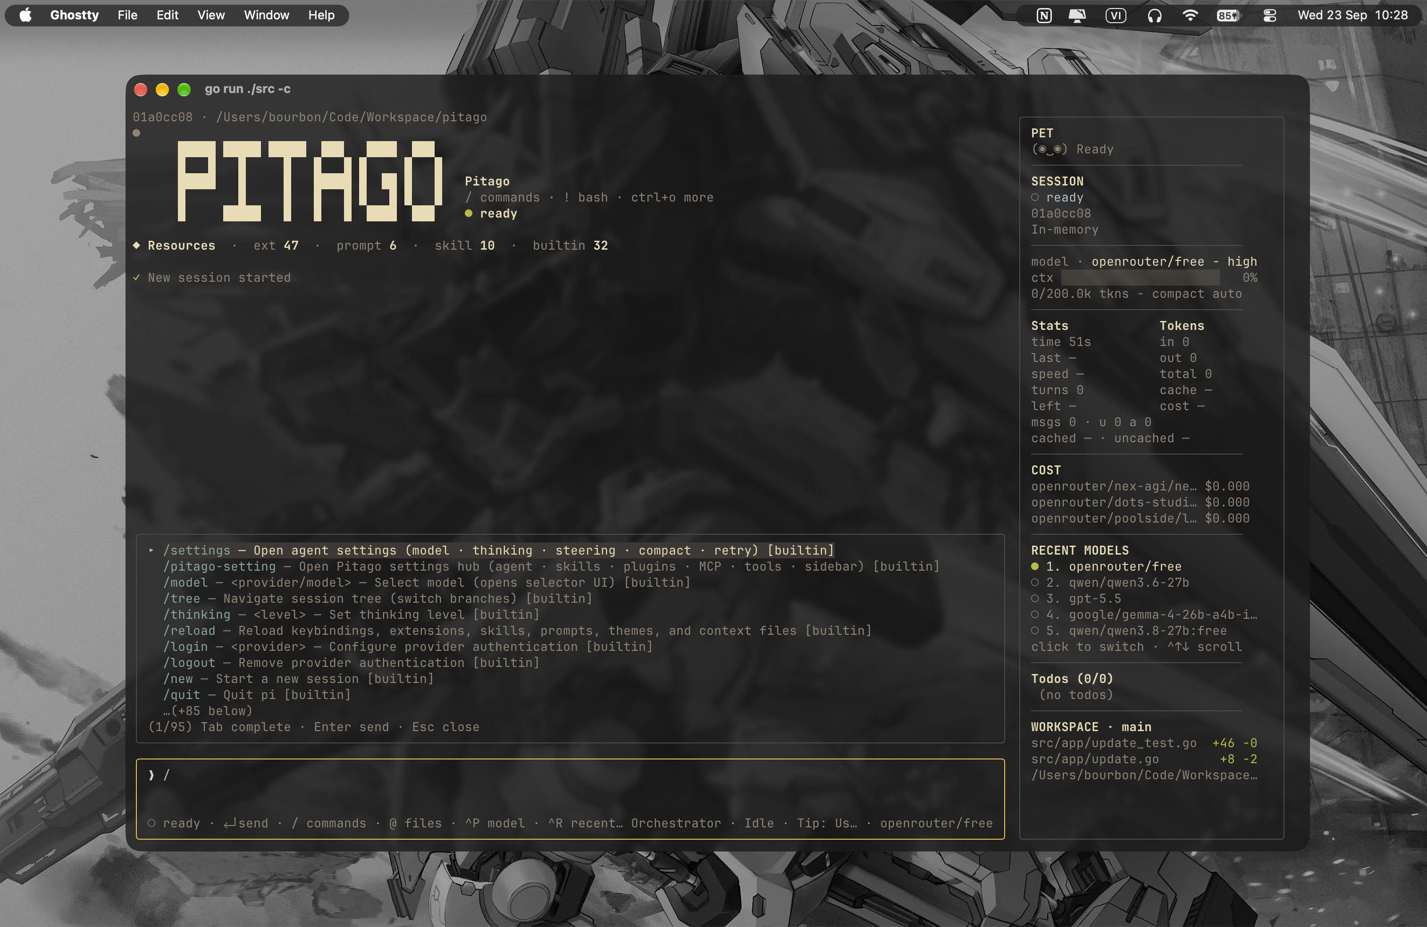Select recent model qwen/qwen3.8-27b:free
The image size is (1427, 927).
point(1129,631)
